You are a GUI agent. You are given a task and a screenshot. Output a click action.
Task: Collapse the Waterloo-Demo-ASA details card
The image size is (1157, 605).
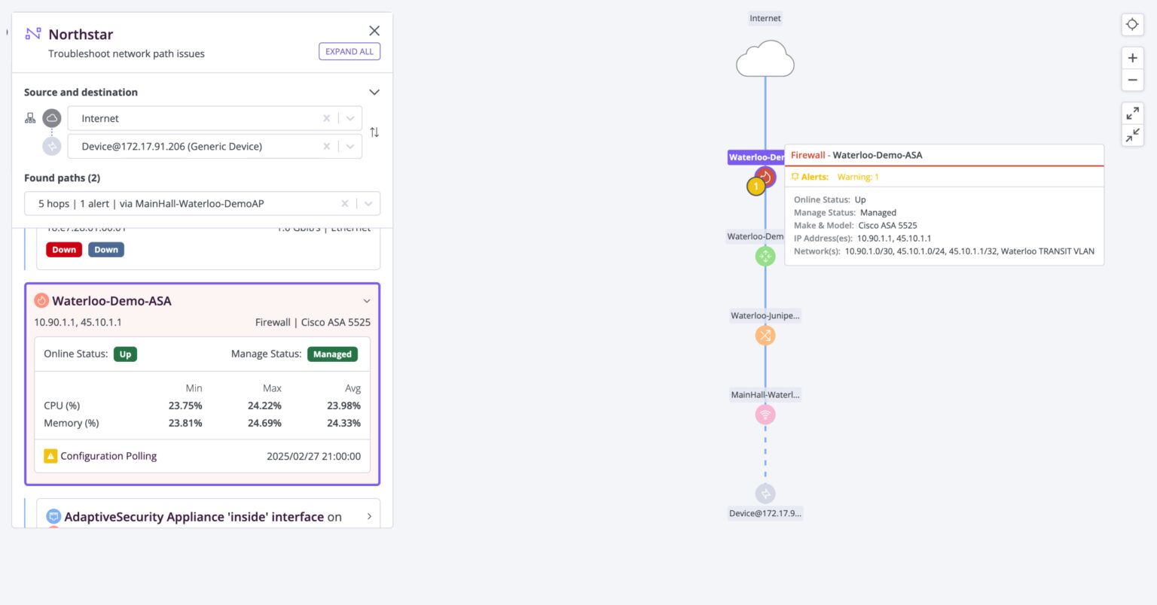(x=367, y=300)
